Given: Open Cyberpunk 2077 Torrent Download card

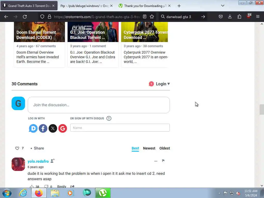Looking at the screenshot, I should tap(144, 45).
